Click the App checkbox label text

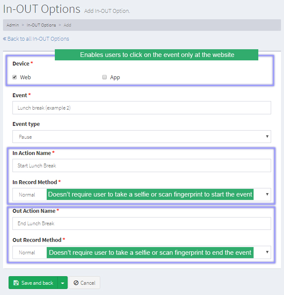coord(115,77)
